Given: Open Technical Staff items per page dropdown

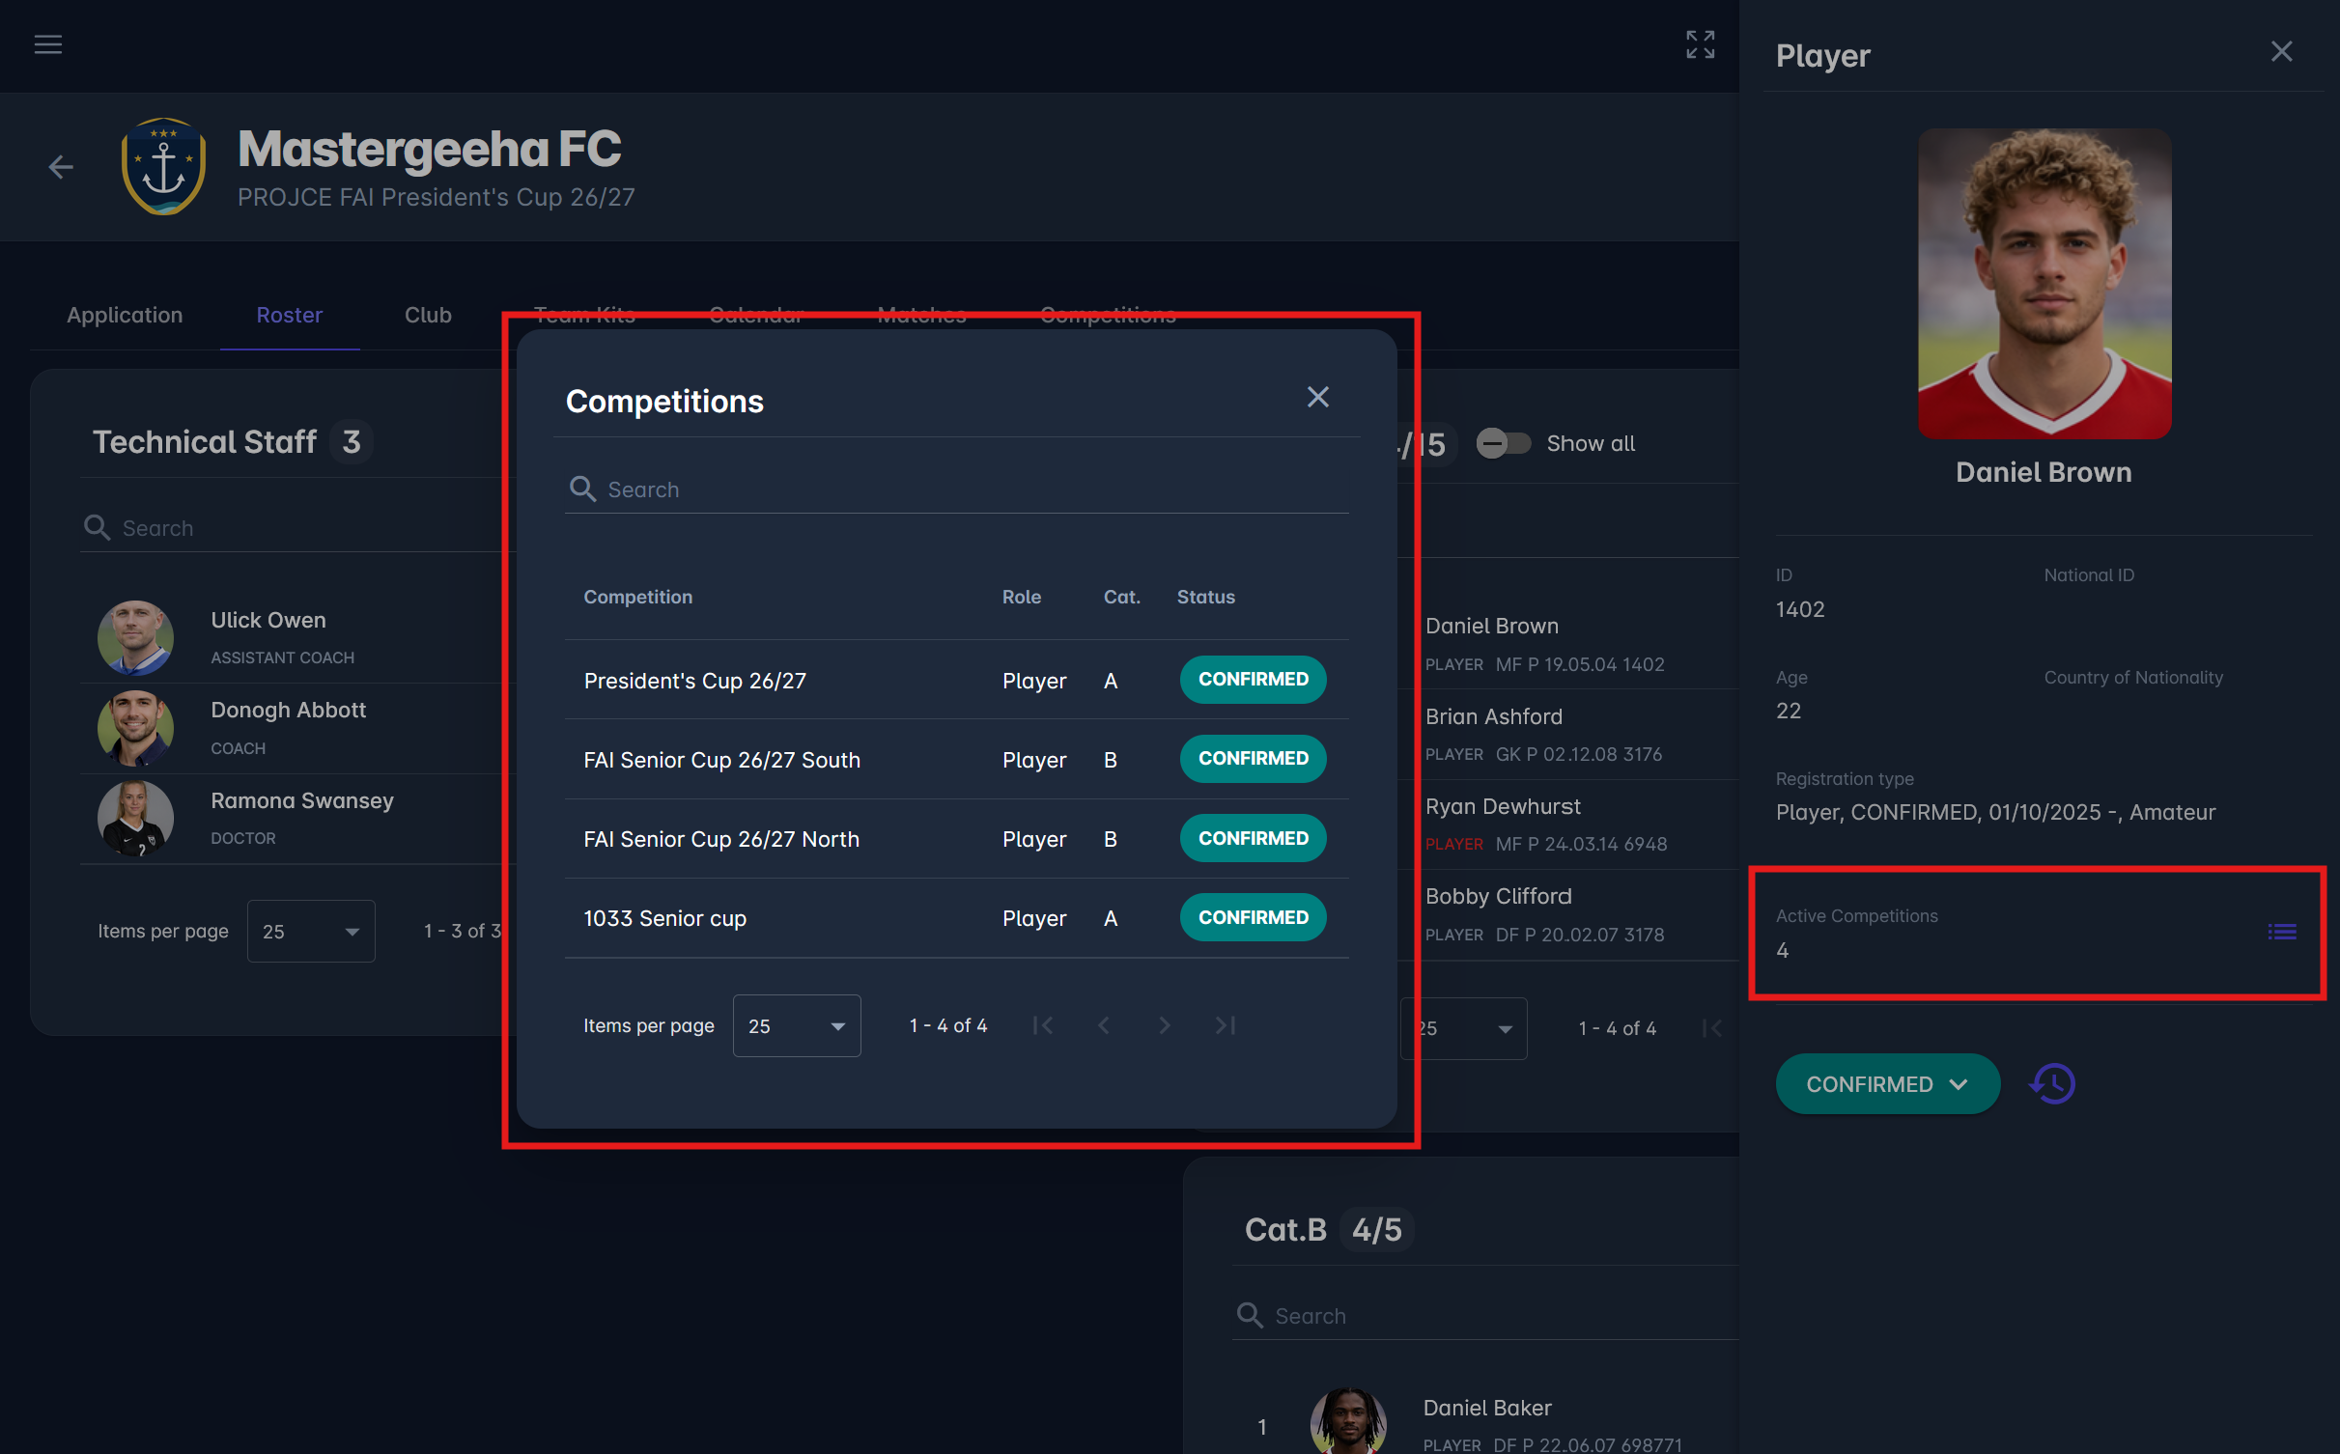Looking at the screenshot, I should 311,931.
